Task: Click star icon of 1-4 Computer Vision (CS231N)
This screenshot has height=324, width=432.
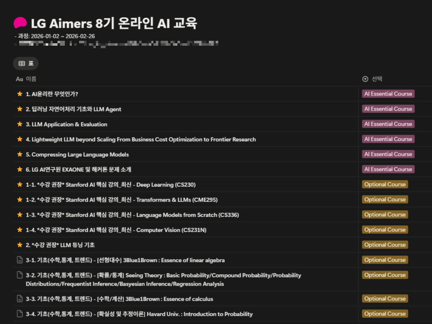Action: click(x=20, y=230)
